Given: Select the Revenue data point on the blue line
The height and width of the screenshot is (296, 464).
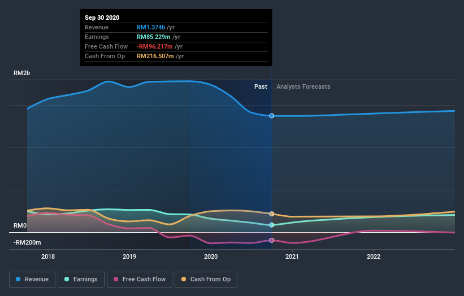Looking at the screenshot, I should [x=271, y=116].
